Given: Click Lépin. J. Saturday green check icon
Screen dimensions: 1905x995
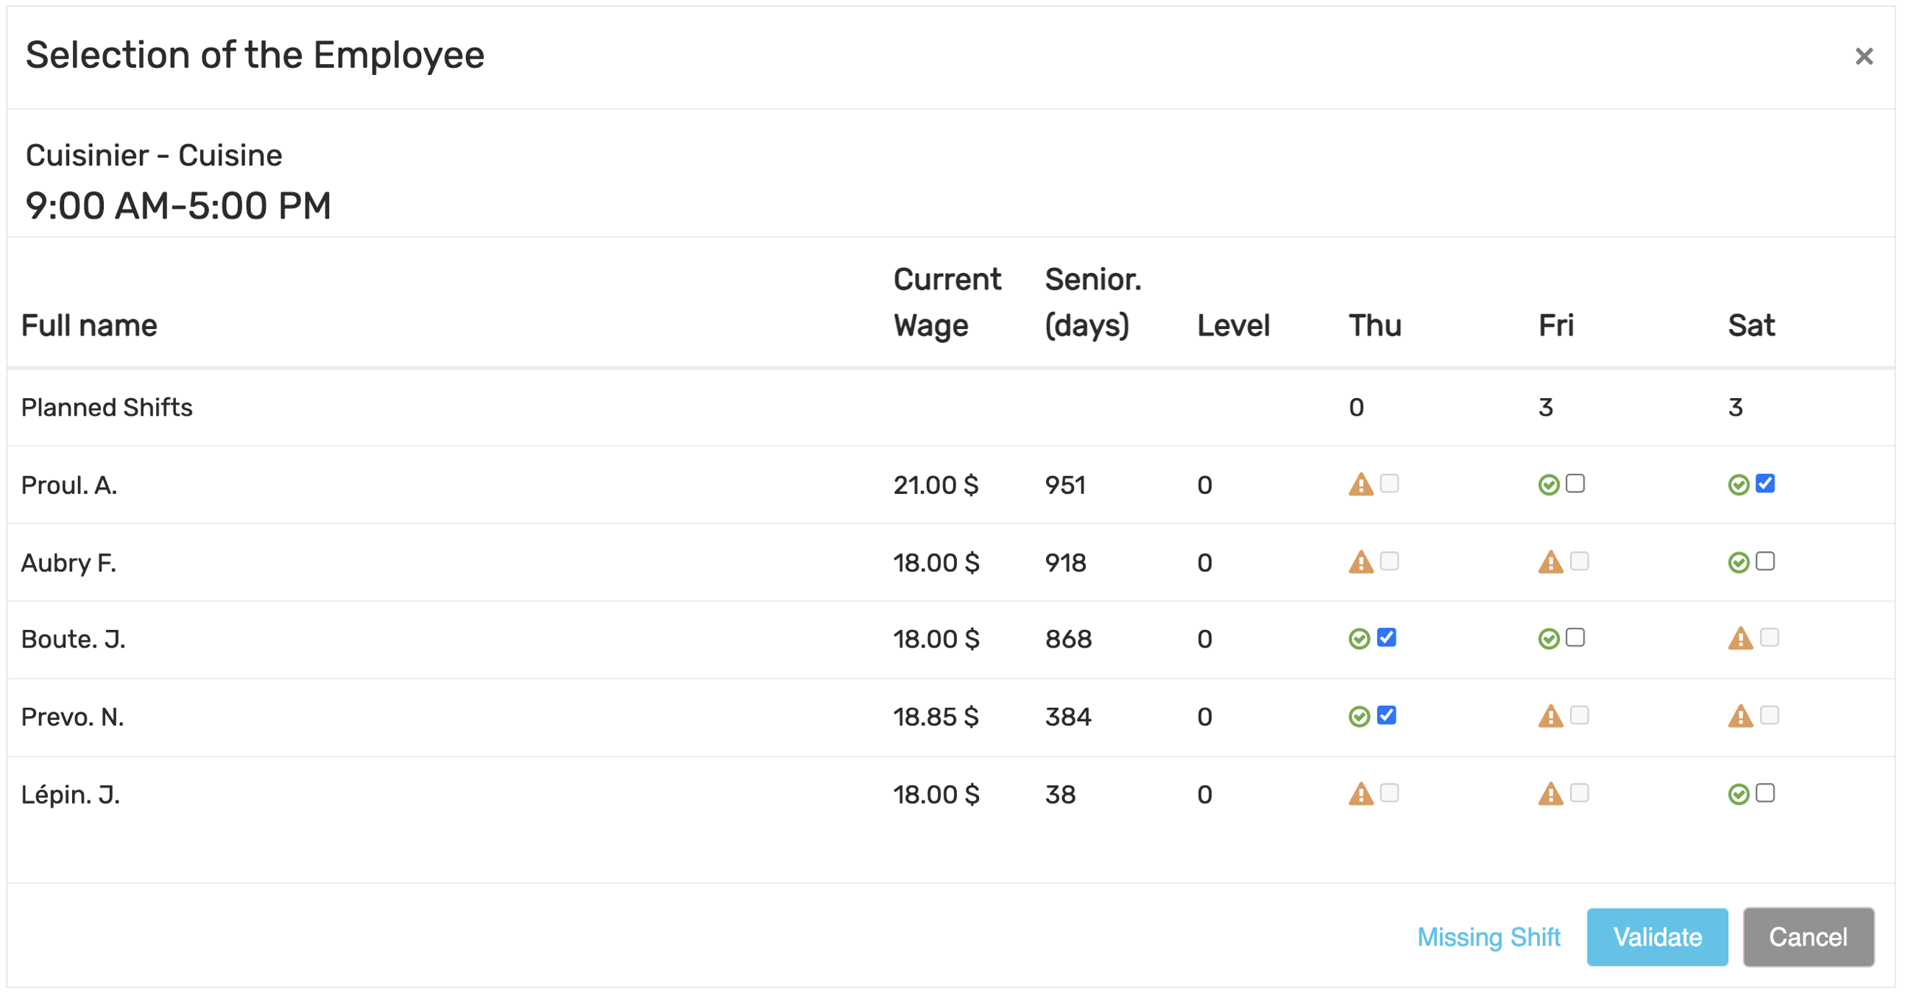Looking at the screenshot, I should (x=1738, y=794).
